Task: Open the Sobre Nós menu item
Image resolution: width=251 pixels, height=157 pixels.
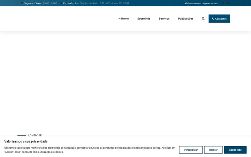Action: point(144,18)
